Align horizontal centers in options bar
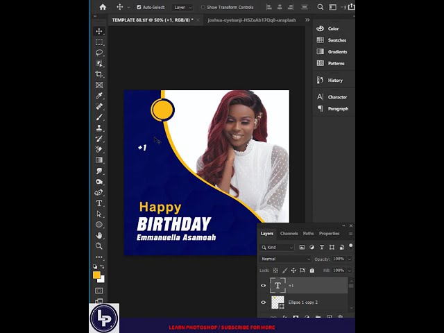Screen dimensions: 444x333 tap(280, 7)
